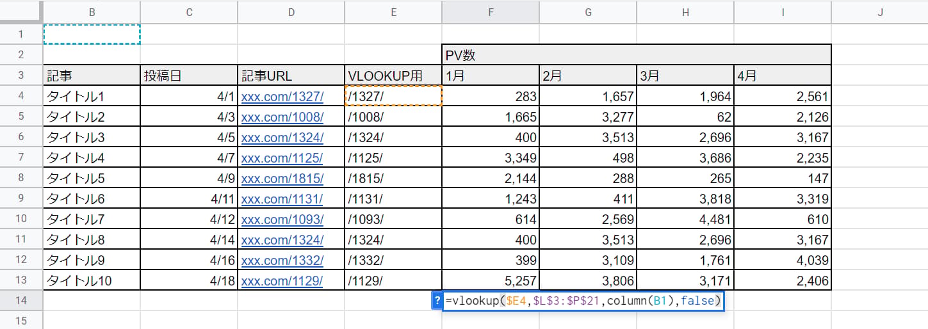Click the 4月 header cell

point(783,75)
